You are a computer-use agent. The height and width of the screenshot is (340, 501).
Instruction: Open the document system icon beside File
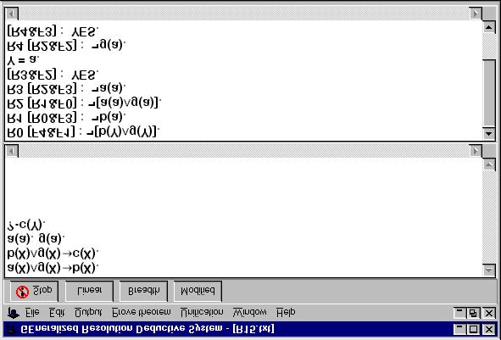point(13,313)
